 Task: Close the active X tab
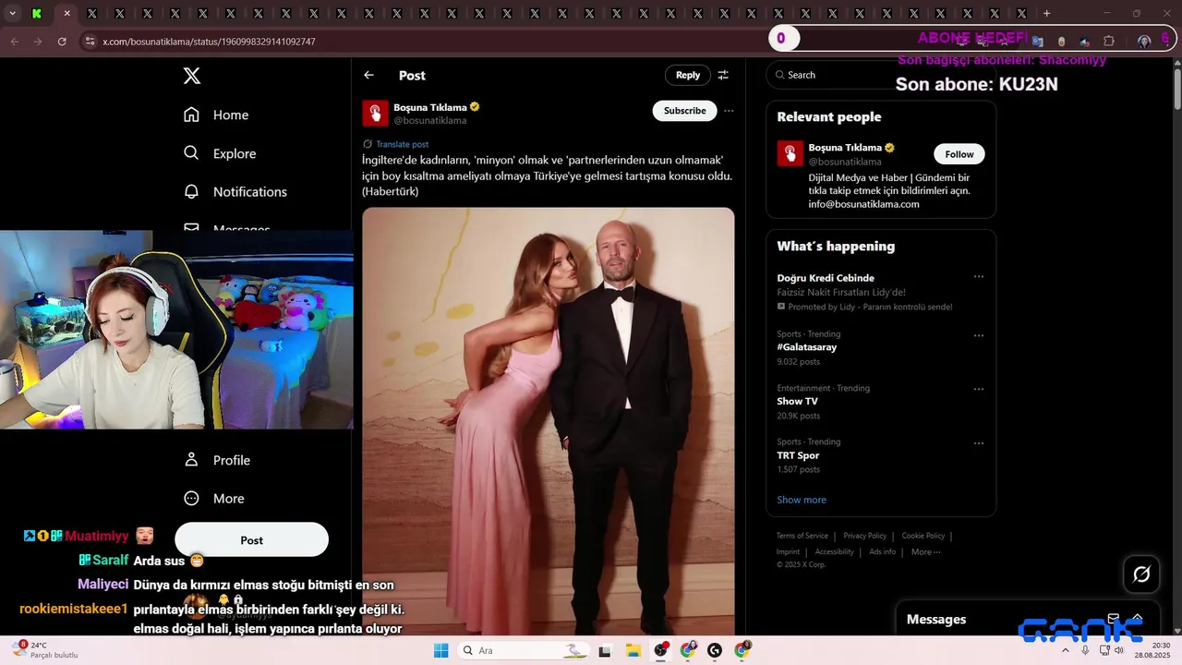[66, 14]
